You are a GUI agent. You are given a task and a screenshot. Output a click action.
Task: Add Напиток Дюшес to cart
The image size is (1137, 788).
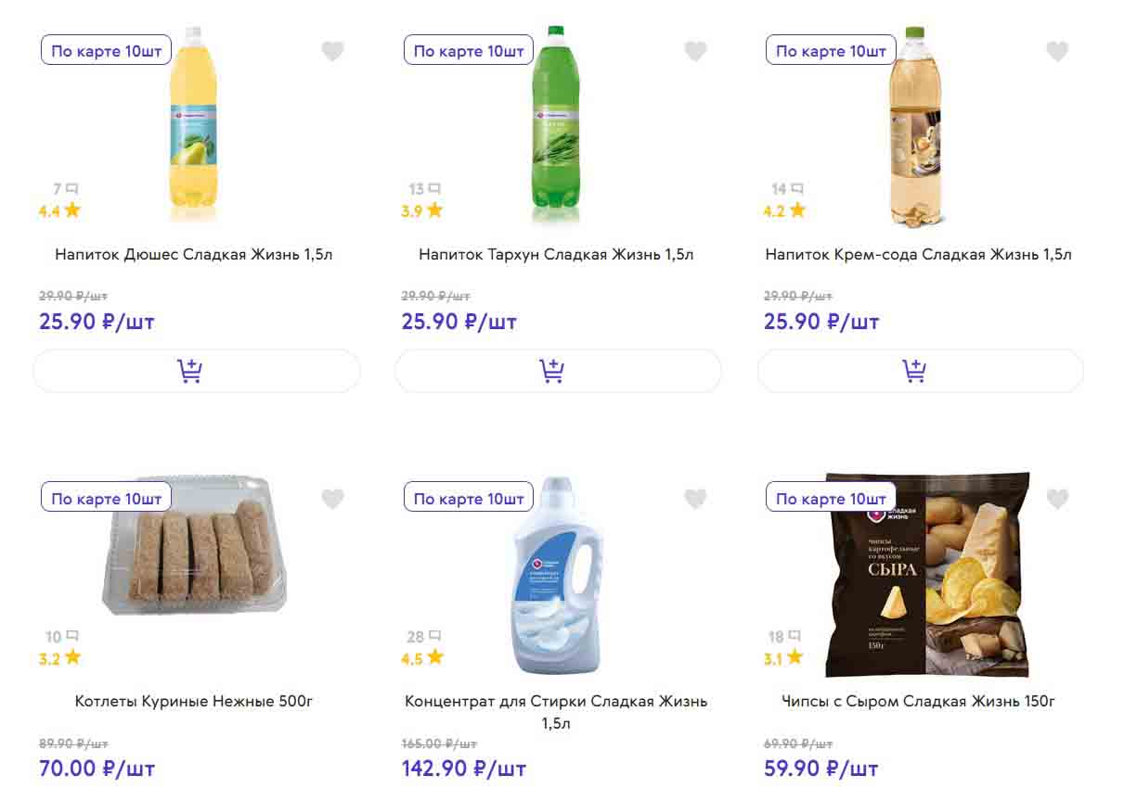(196, 371)
